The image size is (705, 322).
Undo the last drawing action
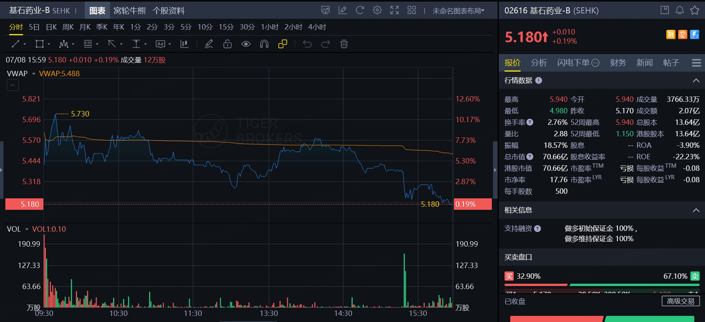(307, 44)
